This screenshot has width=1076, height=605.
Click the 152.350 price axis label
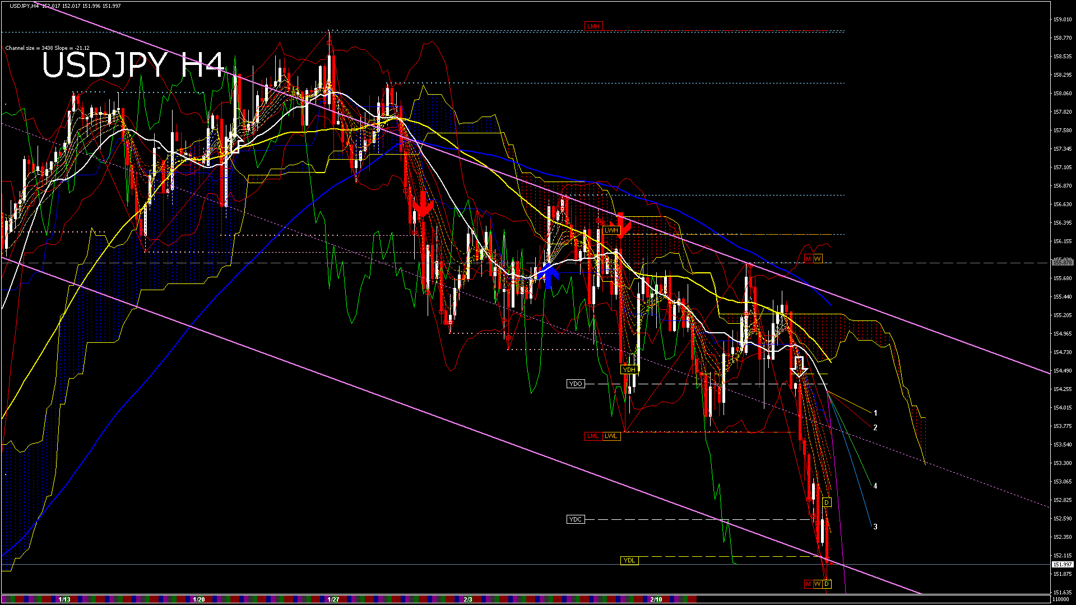click(1063, 537)
